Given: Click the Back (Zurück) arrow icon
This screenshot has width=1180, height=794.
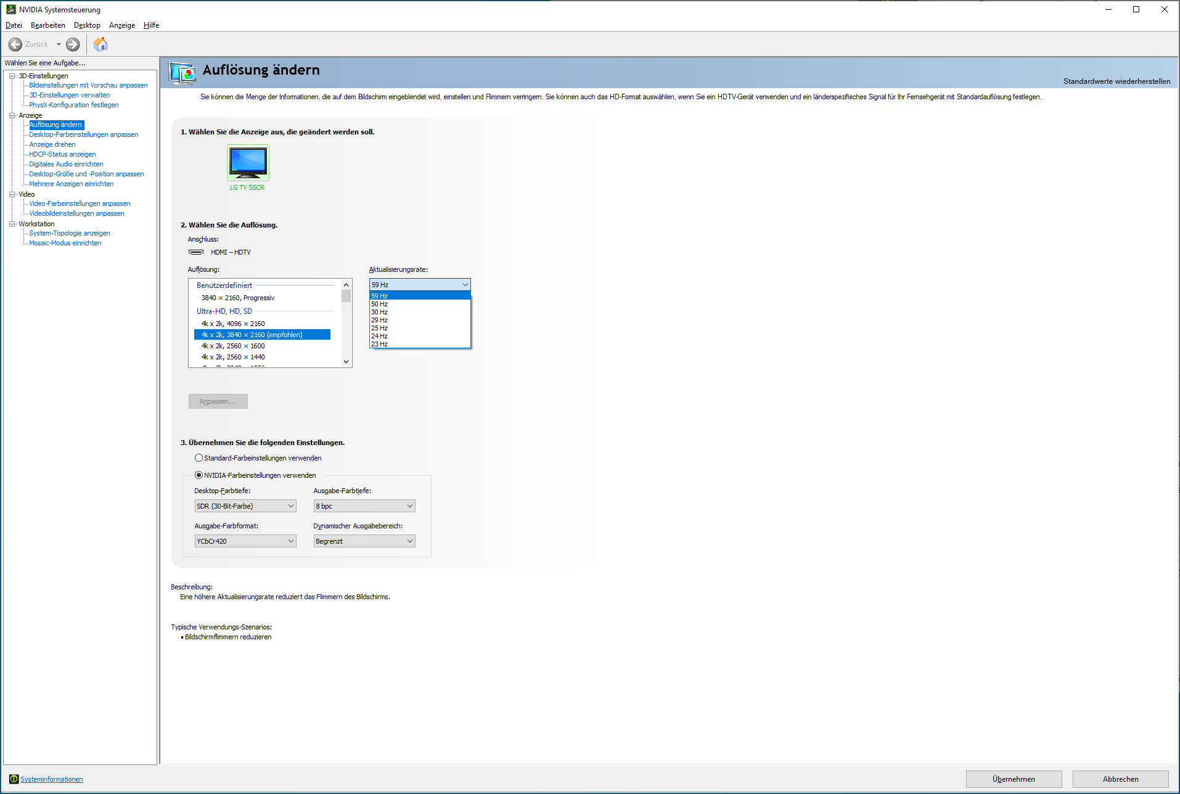Looking at the screenshot, I should [x=15, y=44].
